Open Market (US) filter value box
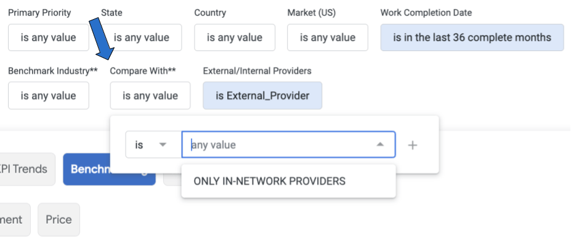571x239 pixels. click(327, 37)
